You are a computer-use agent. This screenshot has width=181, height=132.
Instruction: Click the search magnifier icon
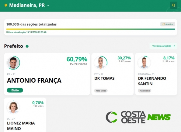(x=174, y=5)
